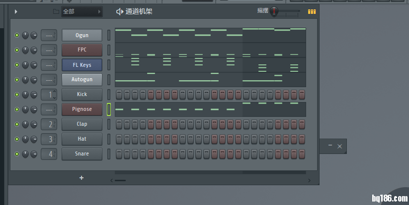409x205 pixels.
Task: Toggle the first step of Snare row
Action: click(x=119, y=154)
